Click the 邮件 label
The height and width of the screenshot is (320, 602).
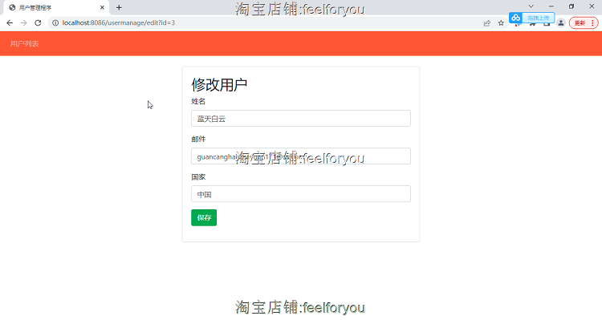198,139
